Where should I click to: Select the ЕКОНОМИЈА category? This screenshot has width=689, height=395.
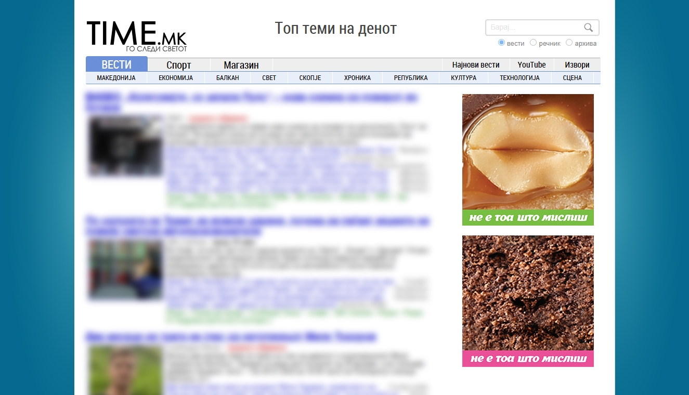(x=176, y=78)
